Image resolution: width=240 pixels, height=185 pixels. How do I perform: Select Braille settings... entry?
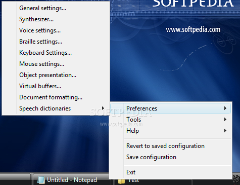point(56,42)
